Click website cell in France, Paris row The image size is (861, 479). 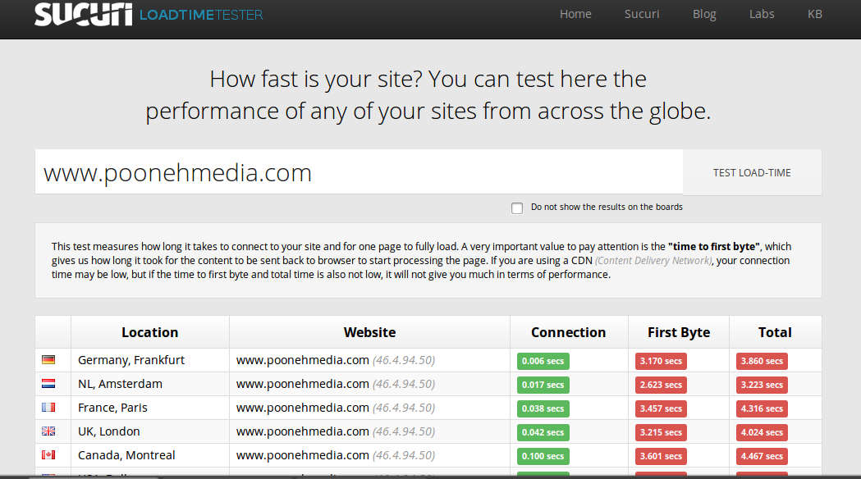pyautogui.click(x=369, y=408)
